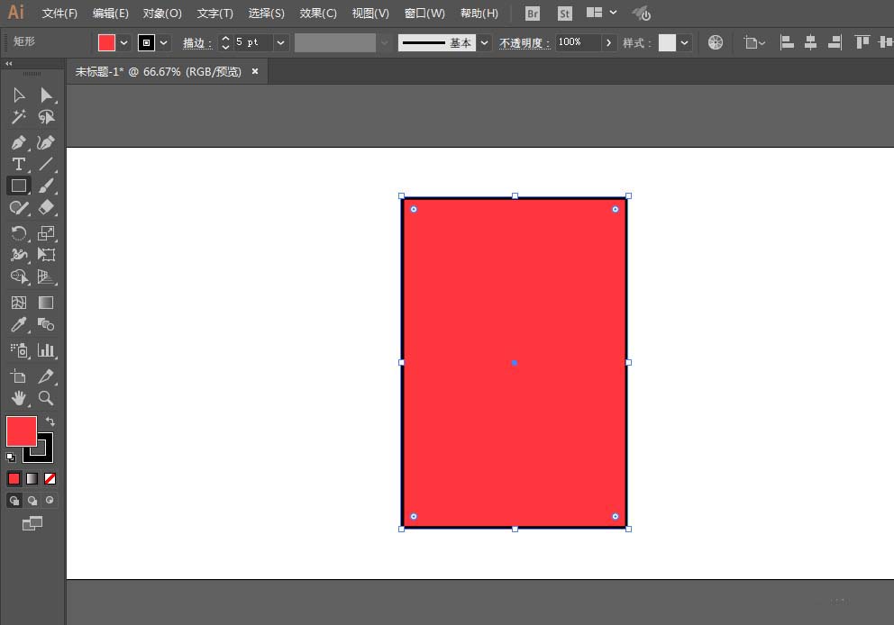
Task: Open the 文字(T) menu
Action: (215, 14)
